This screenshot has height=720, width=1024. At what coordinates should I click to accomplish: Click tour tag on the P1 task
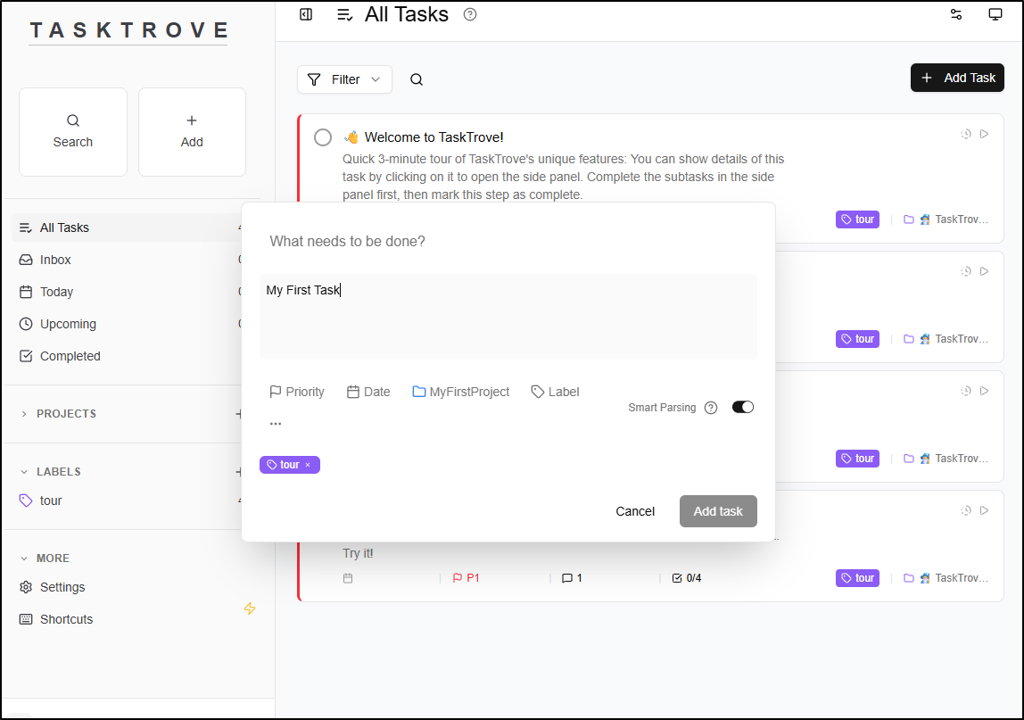click(857, 578)
